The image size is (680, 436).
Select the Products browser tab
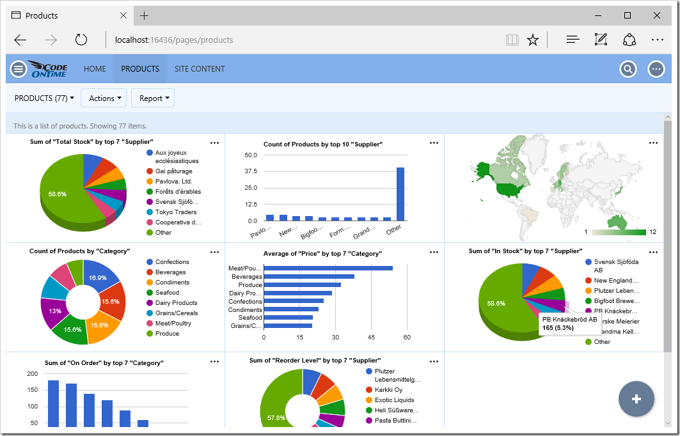tap(69, 15)
